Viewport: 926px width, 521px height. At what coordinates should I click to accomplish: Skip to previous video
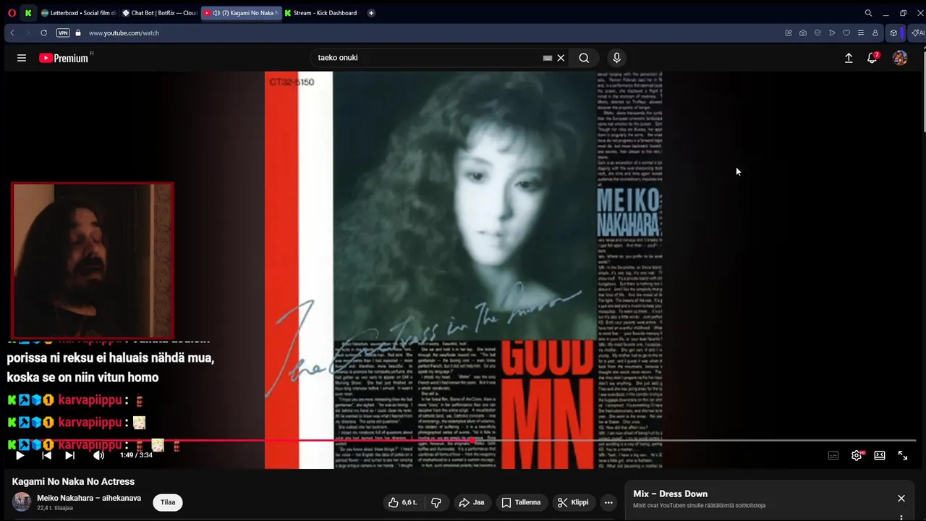[46, 455]
